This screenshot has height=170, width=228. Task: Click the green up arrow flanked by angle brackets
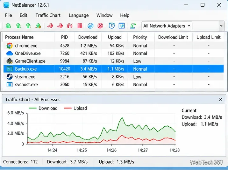pos(8,26)
